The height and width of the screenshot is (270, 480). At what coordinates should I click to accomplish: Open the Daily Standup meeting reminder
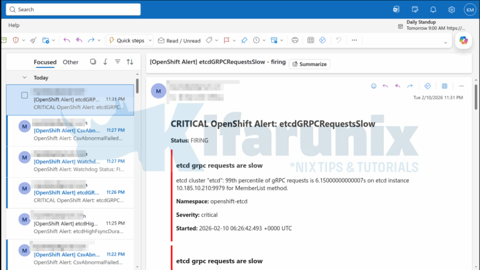click(x=431, y=25)
